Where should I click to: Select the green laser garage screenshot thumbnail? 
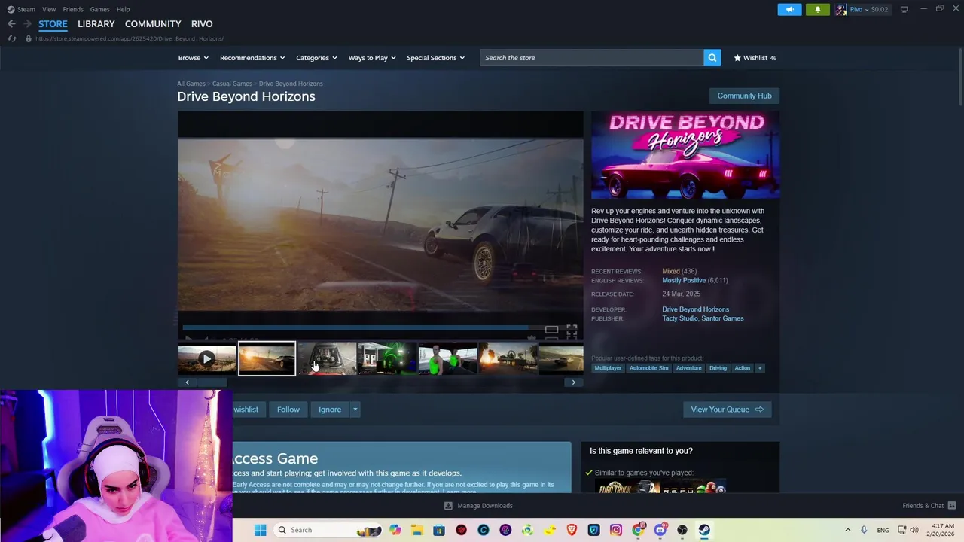(x=387, y=359)
